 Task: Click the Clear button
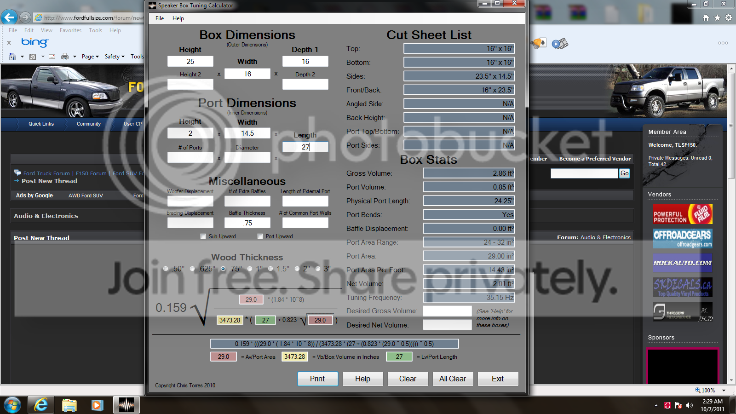click(x=408, y=379)
